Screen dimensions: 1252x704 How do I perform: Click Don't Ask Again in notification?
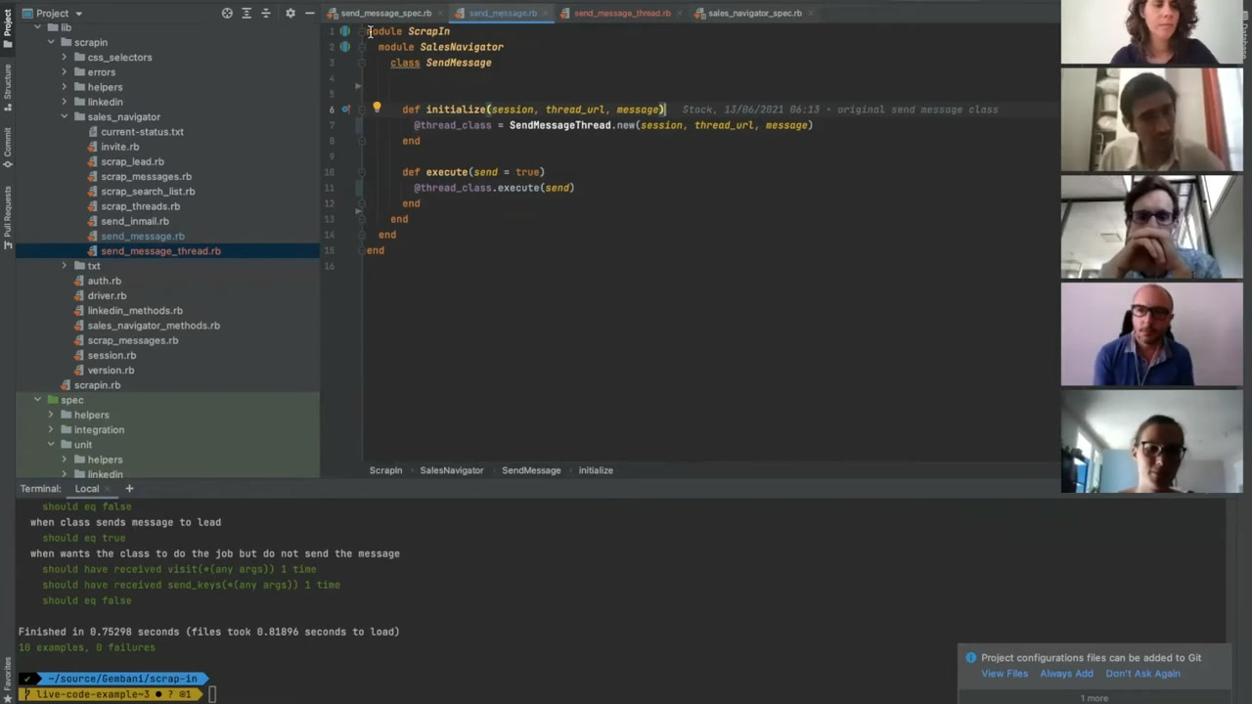pyautogui.click(x=1142, y=674)
